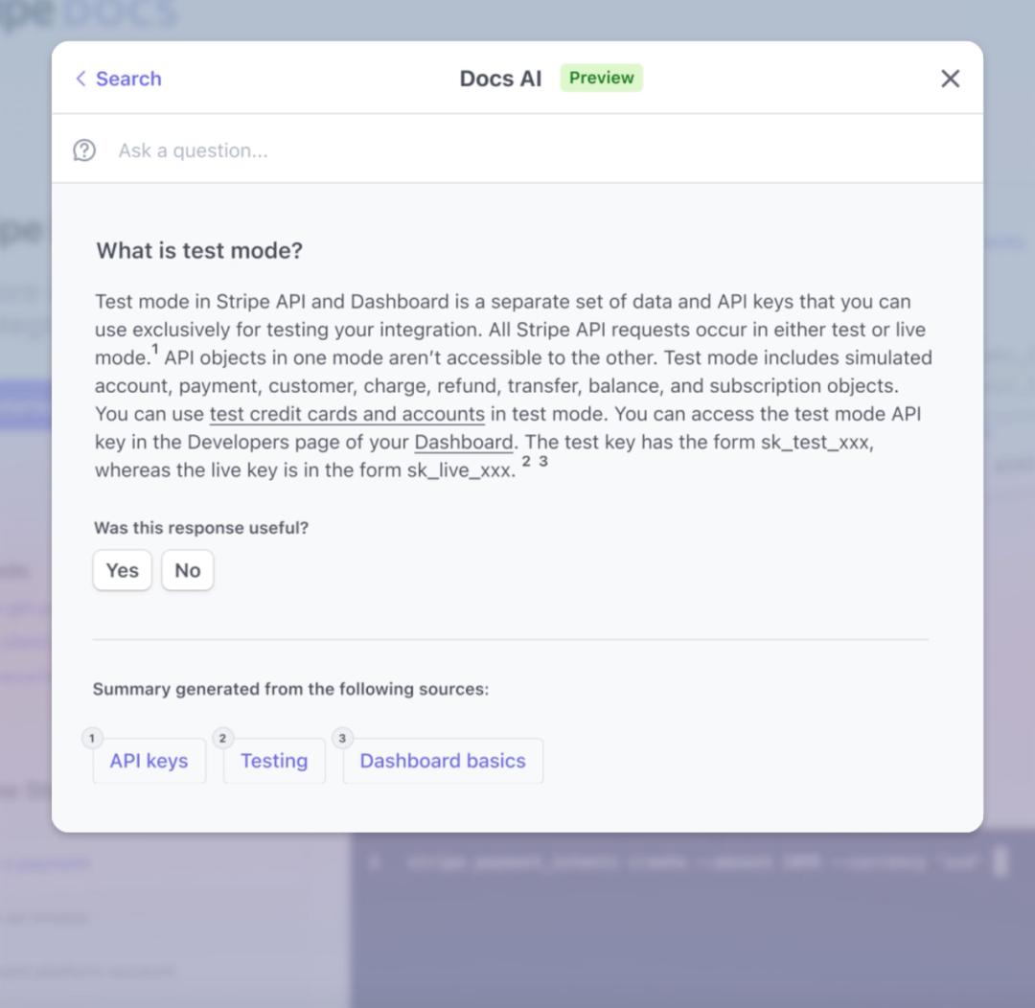This screenshot has width=1035, height=1008.
Task: Click the question mark help icon
Action: click(x=84, y=150)
